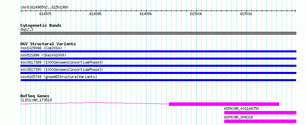Click the 61497k ruler tick label

tap(46, 14)
